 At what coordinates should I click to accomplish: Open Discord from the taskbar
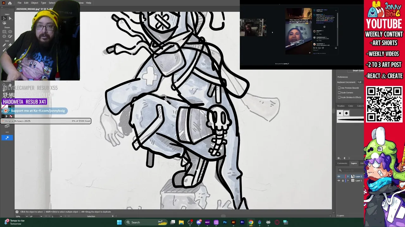(199, 222)
